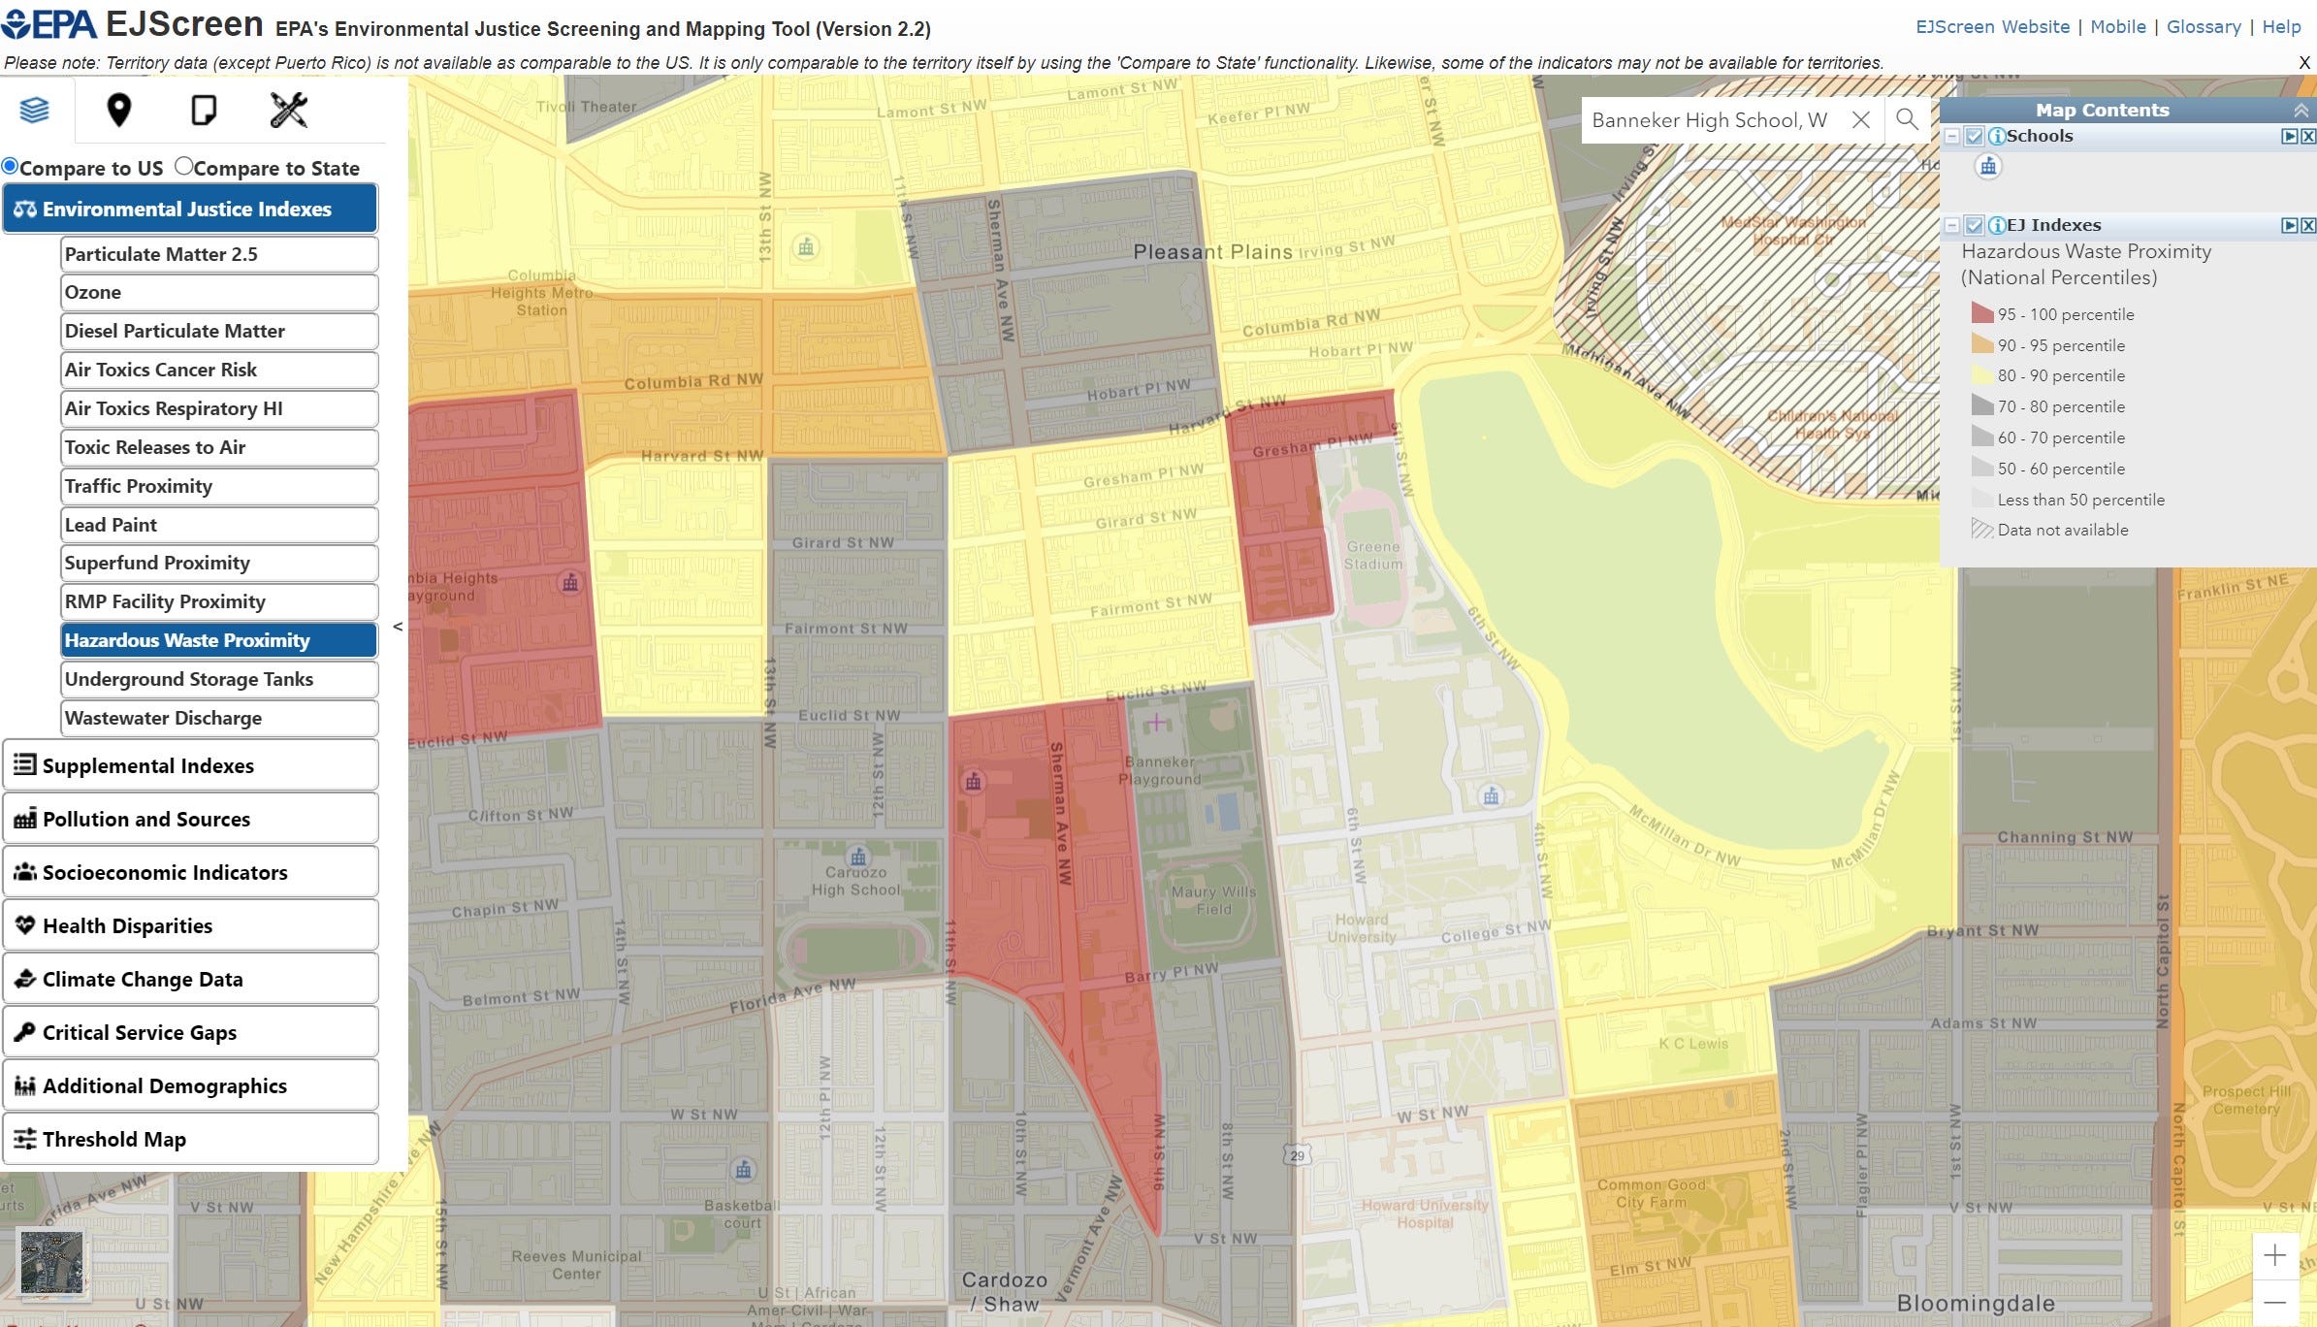Open the Threshold Map section
2317x1327 pixels.
(190, 1139)
